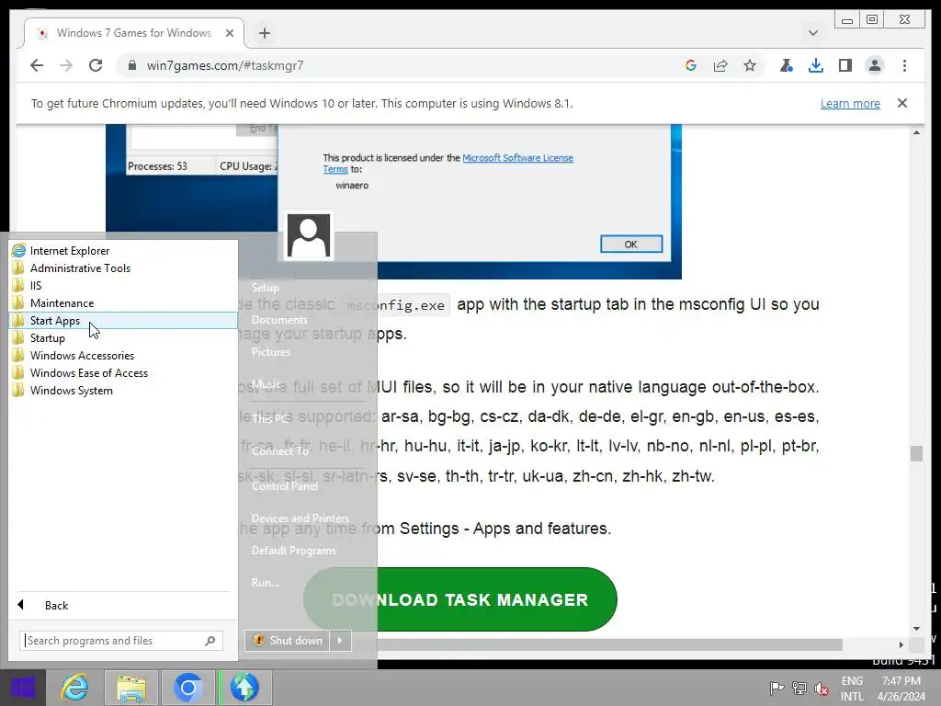Viewport: 941px width, 706px height.
Task: Click the page vertical scrollbar thumb
Action: [916, 453]
